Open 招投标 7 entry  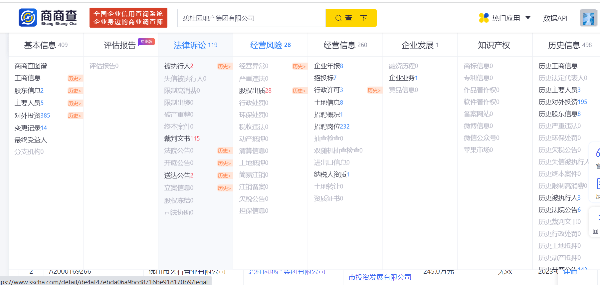[x=325, y=78]
